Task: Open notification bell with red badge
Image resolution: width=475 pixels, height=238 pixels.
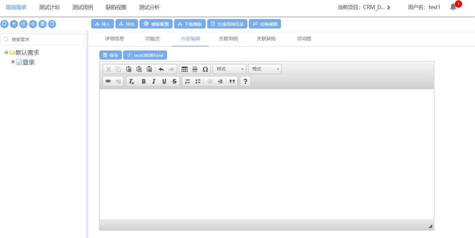Action: (453, 7)
